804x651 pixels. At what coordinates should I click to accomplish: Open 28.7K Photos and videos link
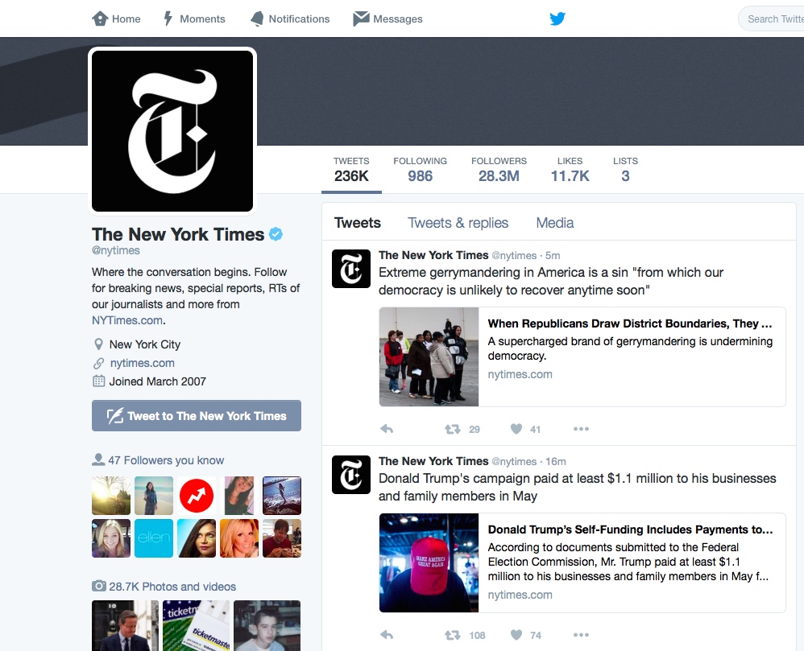coord(172,587)
